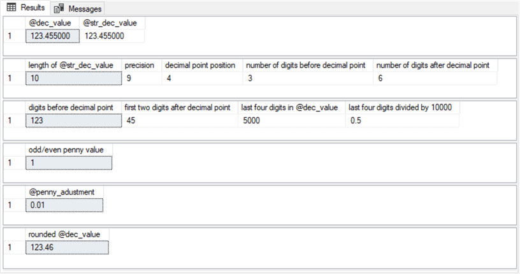The image size is (520, 274).
Task: Click the 'digits before decimal point' cell 123
Action: click(73, 120)
